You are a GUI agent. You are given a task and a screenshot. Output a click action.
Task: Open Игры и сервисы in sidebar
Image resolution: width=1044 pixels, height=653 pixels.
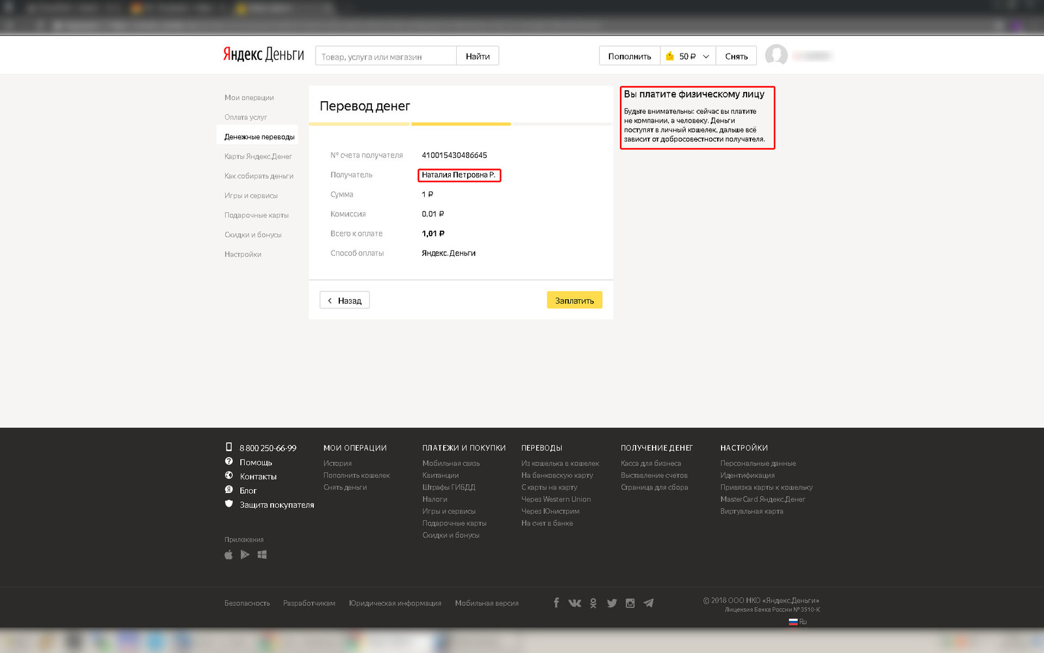251,196
